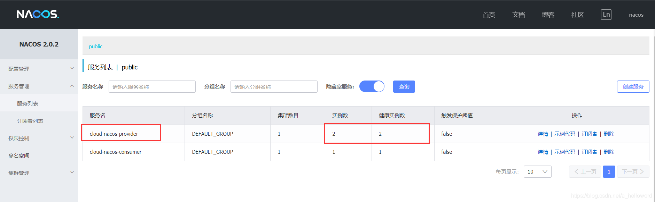Viewport: 655px width, 202px height.
Task: Click the NACOS logo
Action: click(38, 14)
